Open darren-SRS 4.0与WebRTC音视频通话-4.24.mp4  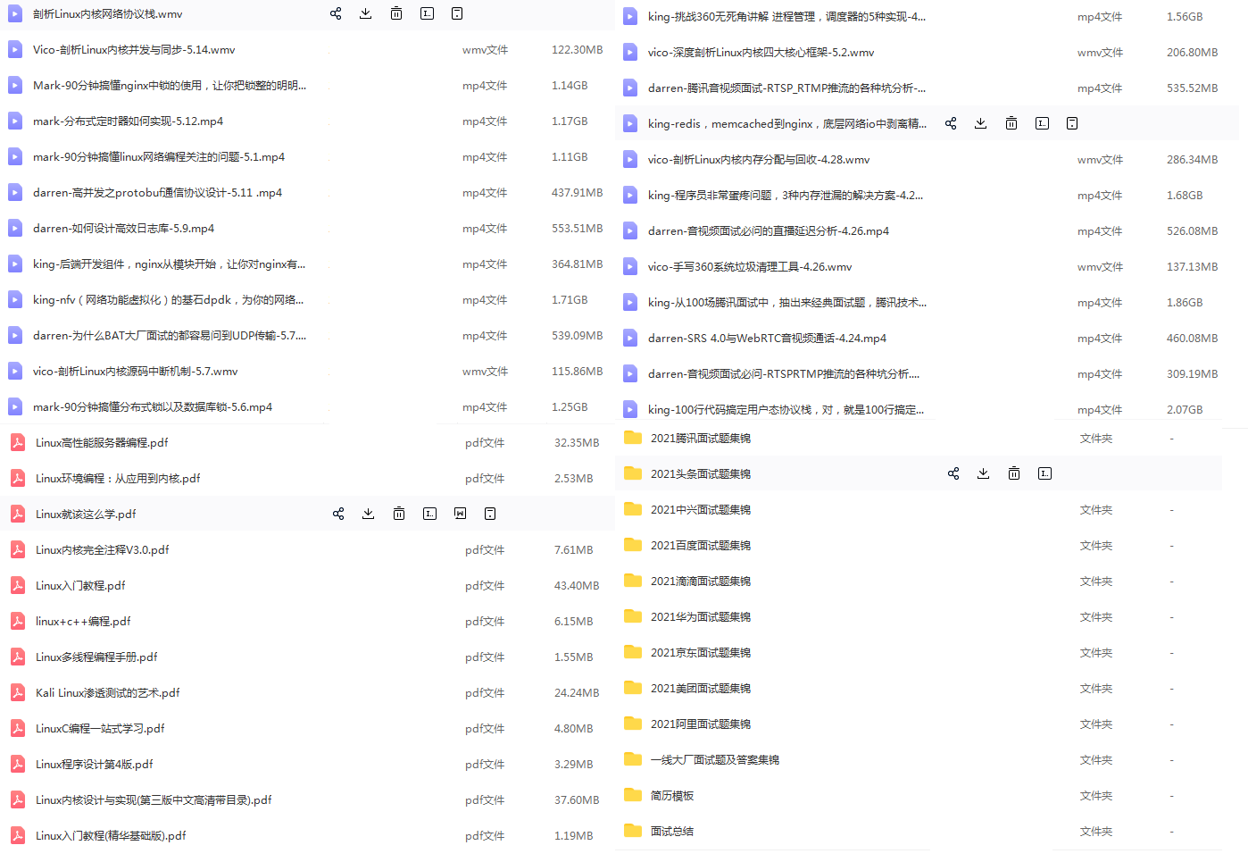(767, 338)
